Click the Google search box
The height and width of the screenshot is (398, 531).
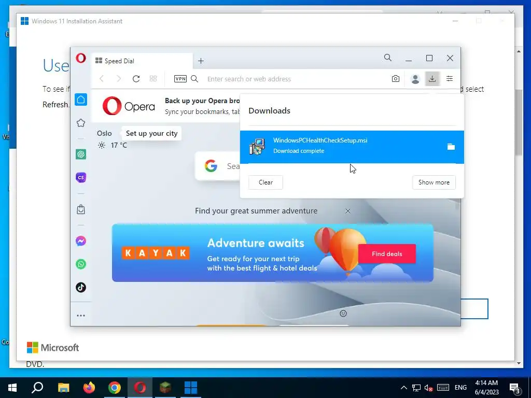click(x=217, y=166)
